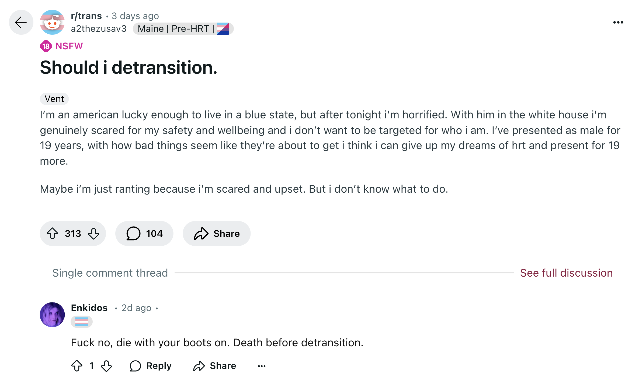Click the Vent post flair tag
This screenshot has height=388, width=632.
coord(54,99)
